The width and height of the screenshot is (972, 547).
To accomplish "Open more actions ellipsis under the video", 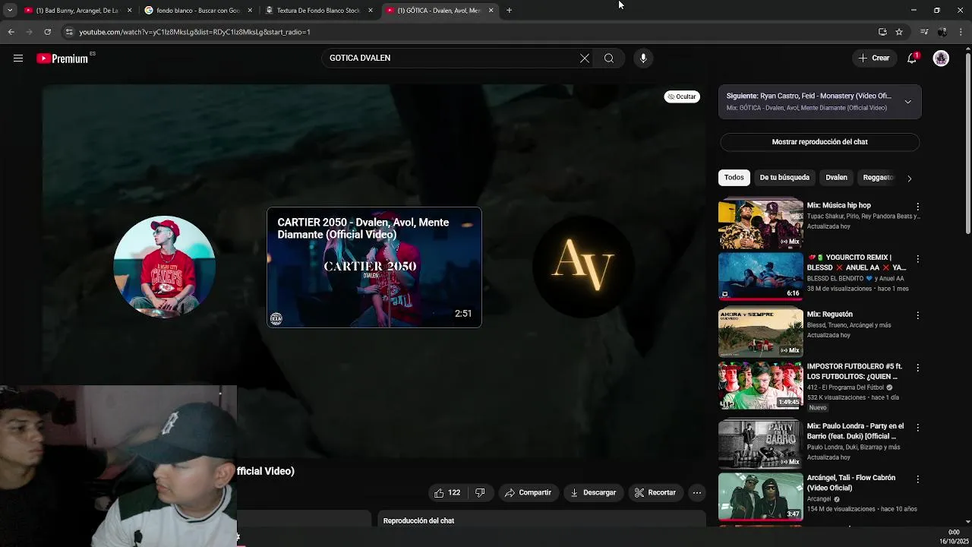I will (x=696, y=492).
